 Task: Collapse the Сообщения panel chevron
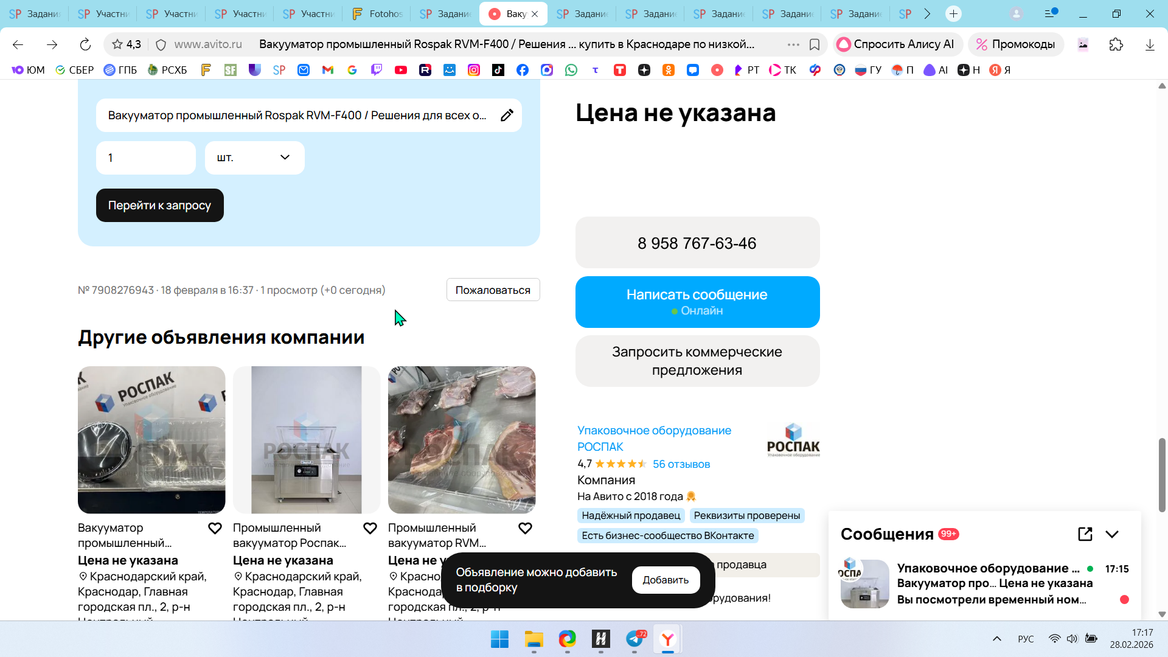[x=1112, y=534]
